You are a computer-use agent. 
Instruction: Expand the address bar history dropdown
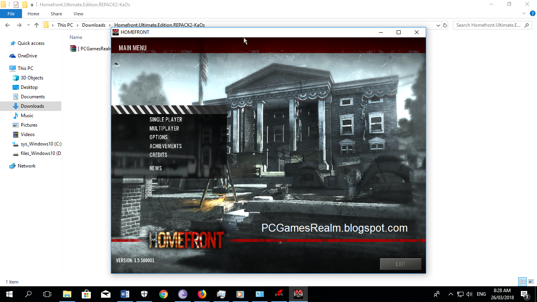tap(438, 25)
